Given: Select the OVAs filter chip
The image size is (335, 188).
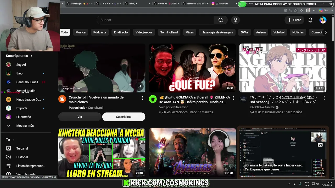Looking at the screenshot, I should (244, 32).
